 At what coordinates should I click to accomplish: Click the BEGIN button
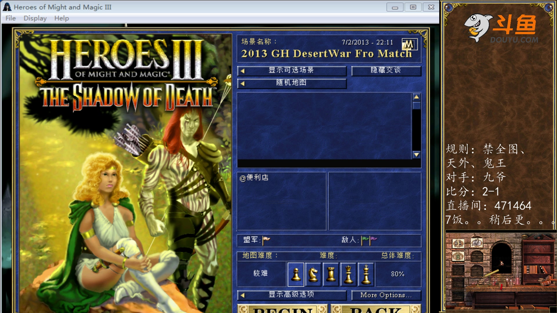(x=283, y=309)
